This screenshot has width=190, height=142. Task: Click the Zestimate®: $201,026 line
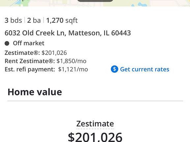(36, 53)
